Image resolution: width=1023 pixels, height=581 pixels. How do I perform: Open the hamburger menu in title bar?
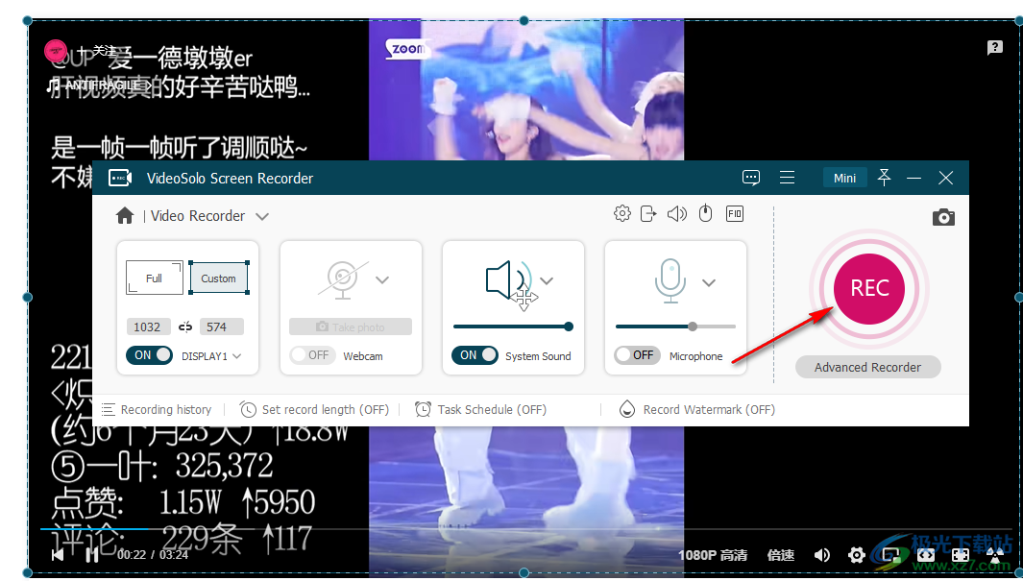(x=787, y=178)
